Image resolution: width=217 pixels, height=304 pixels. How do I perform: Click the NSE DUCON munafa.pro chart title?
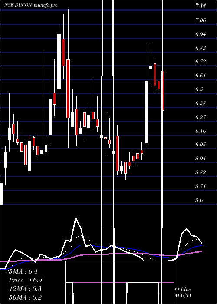click(x=31, y=5)
